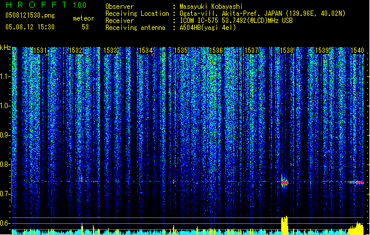Select the filename 0508121530.png

click(x=30, y=16)
